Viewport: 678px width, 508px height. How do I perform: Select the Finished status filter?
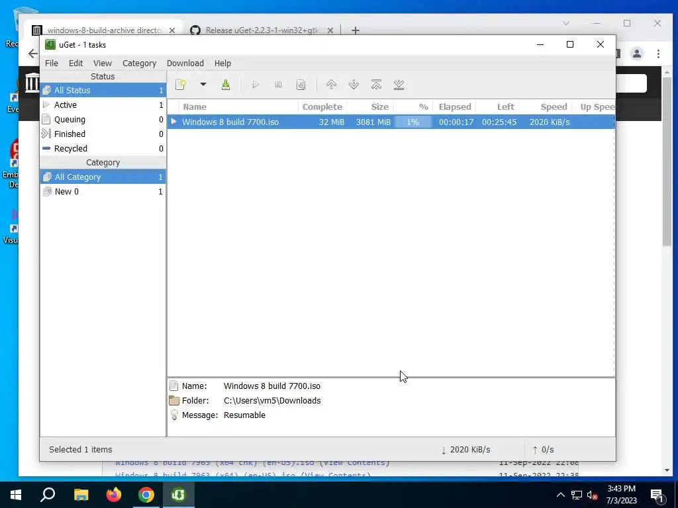coord(103,134)
